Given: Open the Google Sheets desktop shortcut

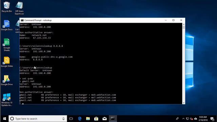Looking at the screenshot, I should [x=7, y=45].
